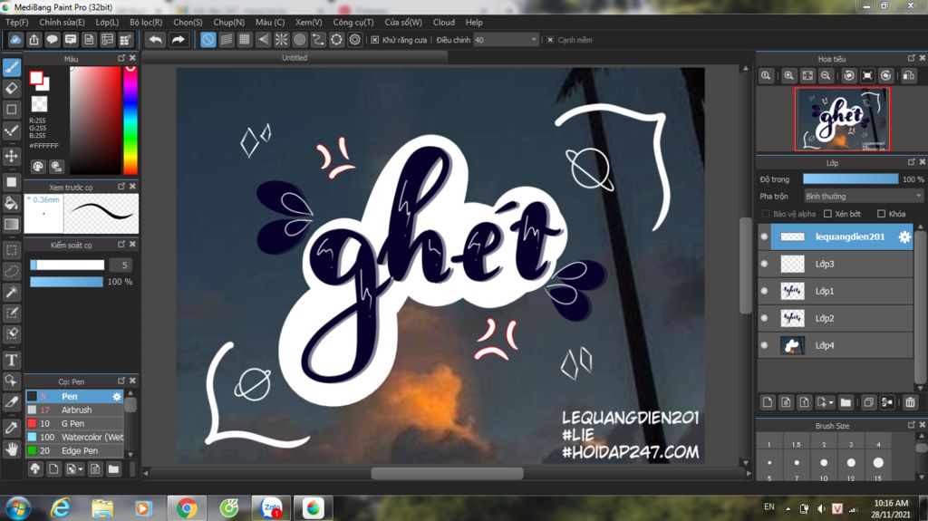
Task: Turn off snap using the first snap icon
Action: (x=208, y=40)
